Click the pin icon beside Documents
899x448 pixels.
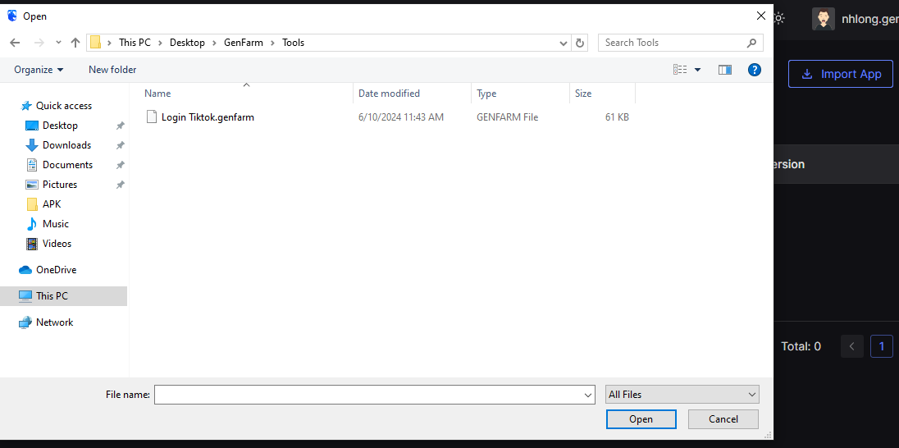pyautogui.click(x=121, y=165)
